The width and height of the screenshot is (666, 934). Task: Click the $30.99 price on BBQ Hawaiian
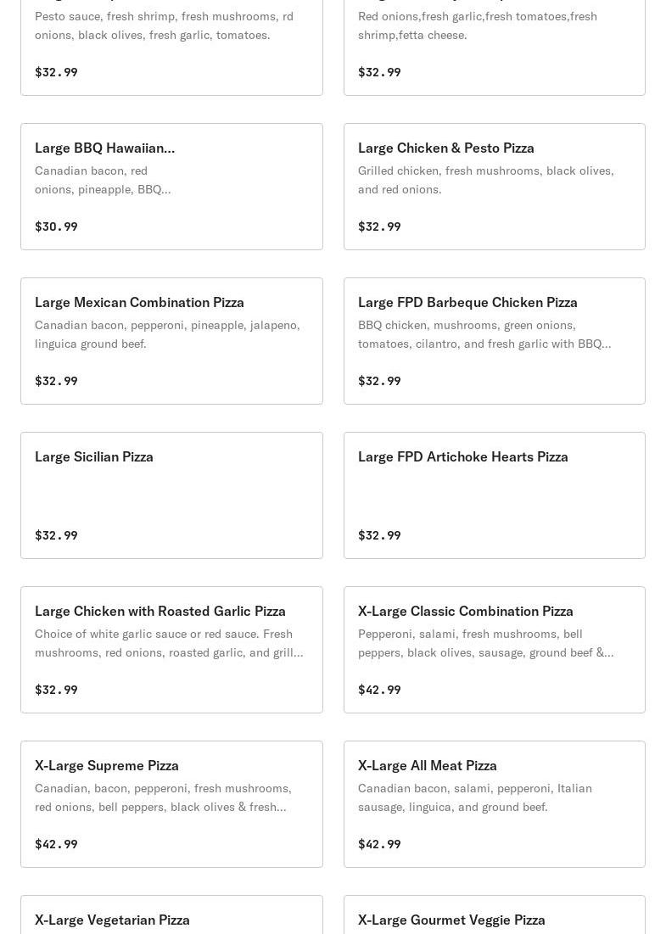coord(56,227)
